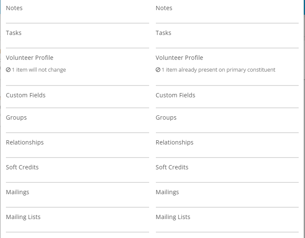
Task: Select the left Custom Fields heading
Action: [26, 95]
